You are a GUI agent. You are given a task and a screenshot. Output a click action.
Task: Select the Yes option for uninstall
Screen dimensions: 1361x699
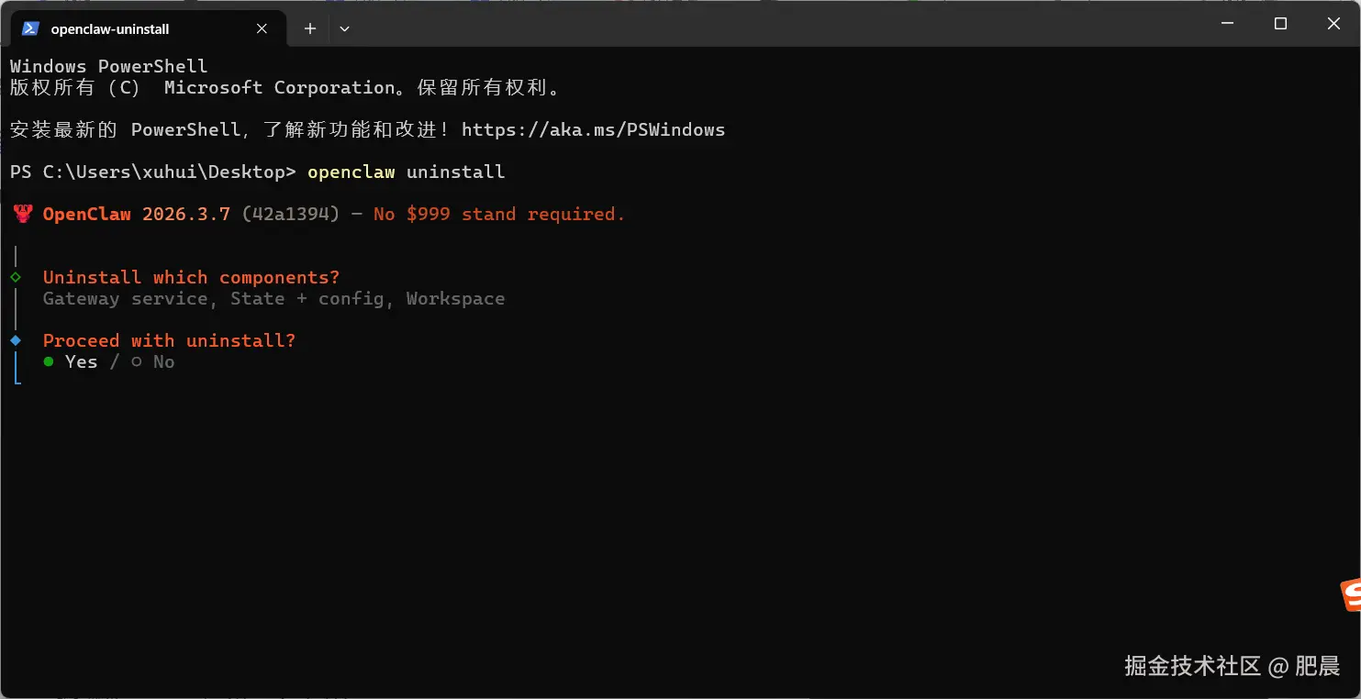point(70,361)
